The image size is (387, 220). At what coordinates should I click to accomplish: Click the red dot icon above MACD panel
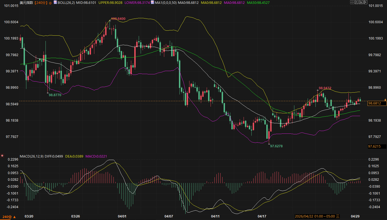[x=2, y=156]
